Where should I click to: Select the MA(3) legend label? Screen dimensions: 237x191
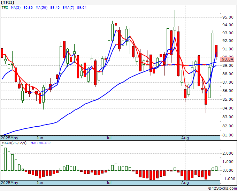[x=16, y=8]
